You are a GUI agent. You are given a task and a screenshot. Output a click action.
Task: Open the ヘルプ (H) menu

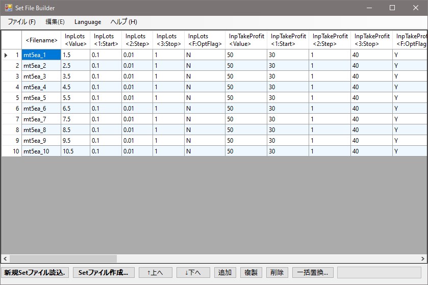click(123, 22)
